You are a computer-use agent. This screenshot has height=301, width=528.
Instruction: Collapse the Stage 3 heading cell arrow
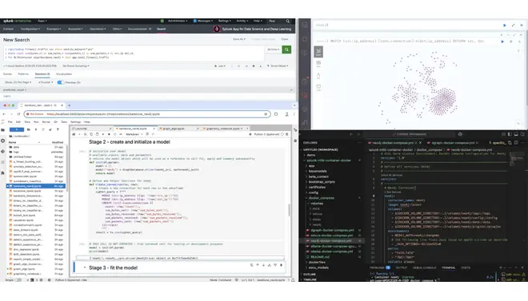pos(85,267)
